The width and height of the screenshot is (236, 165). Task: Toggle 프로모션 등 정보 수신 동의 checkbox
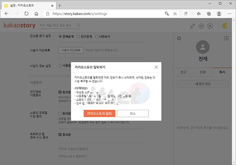click(60, 134)
